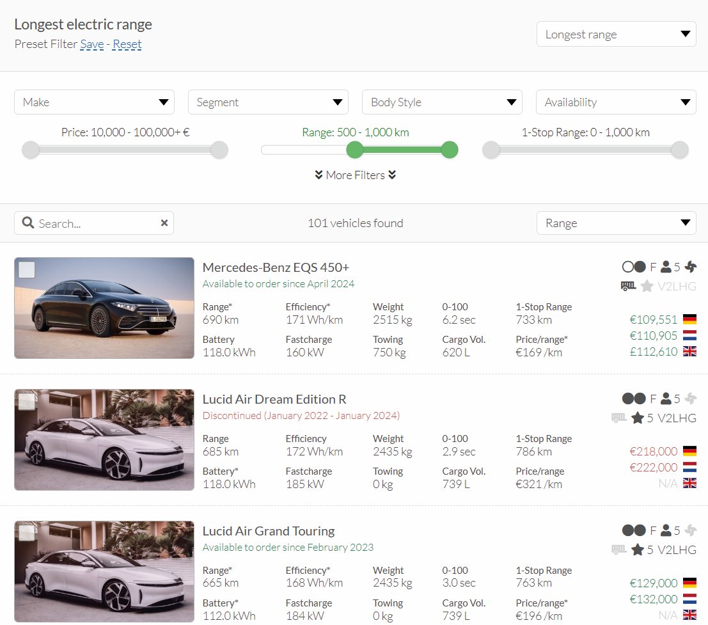708x625 pixels.
Task: Click the £112,610 UK price
Action: (x=654, y=352)
